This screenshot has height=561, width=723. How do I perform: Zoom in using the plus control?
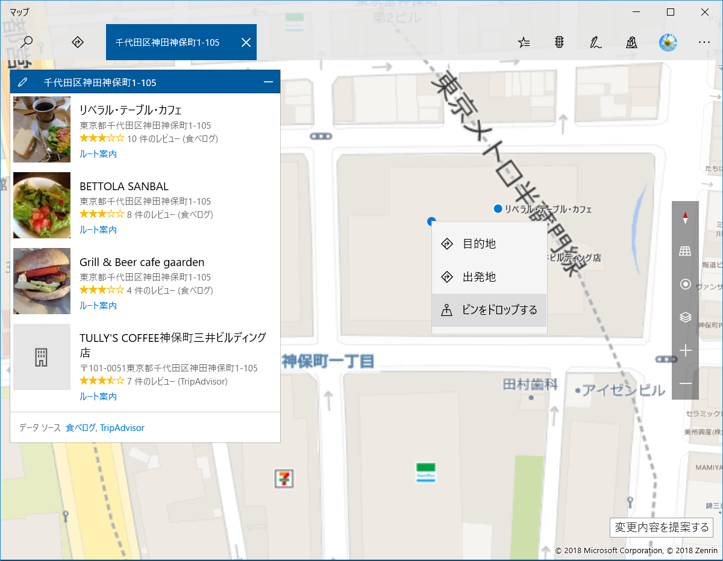coord(685,350)
